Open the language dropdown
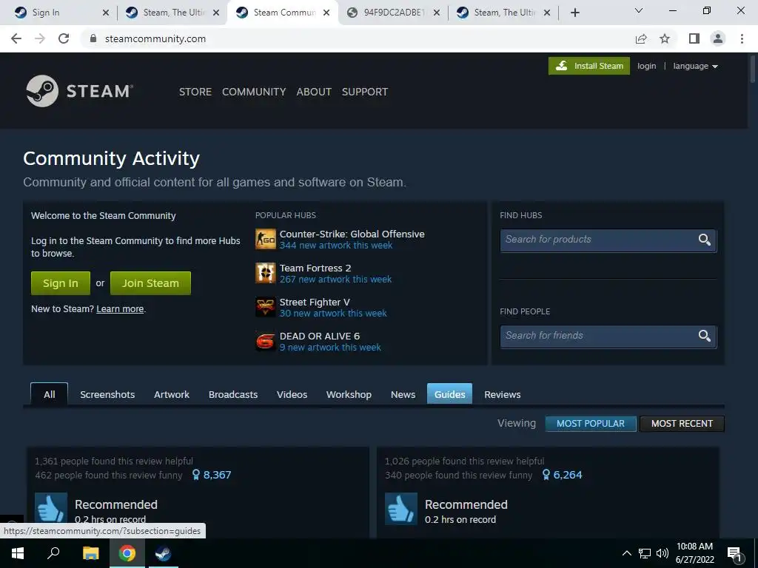Viewport: 758px width, 568px height. point(695,66)
